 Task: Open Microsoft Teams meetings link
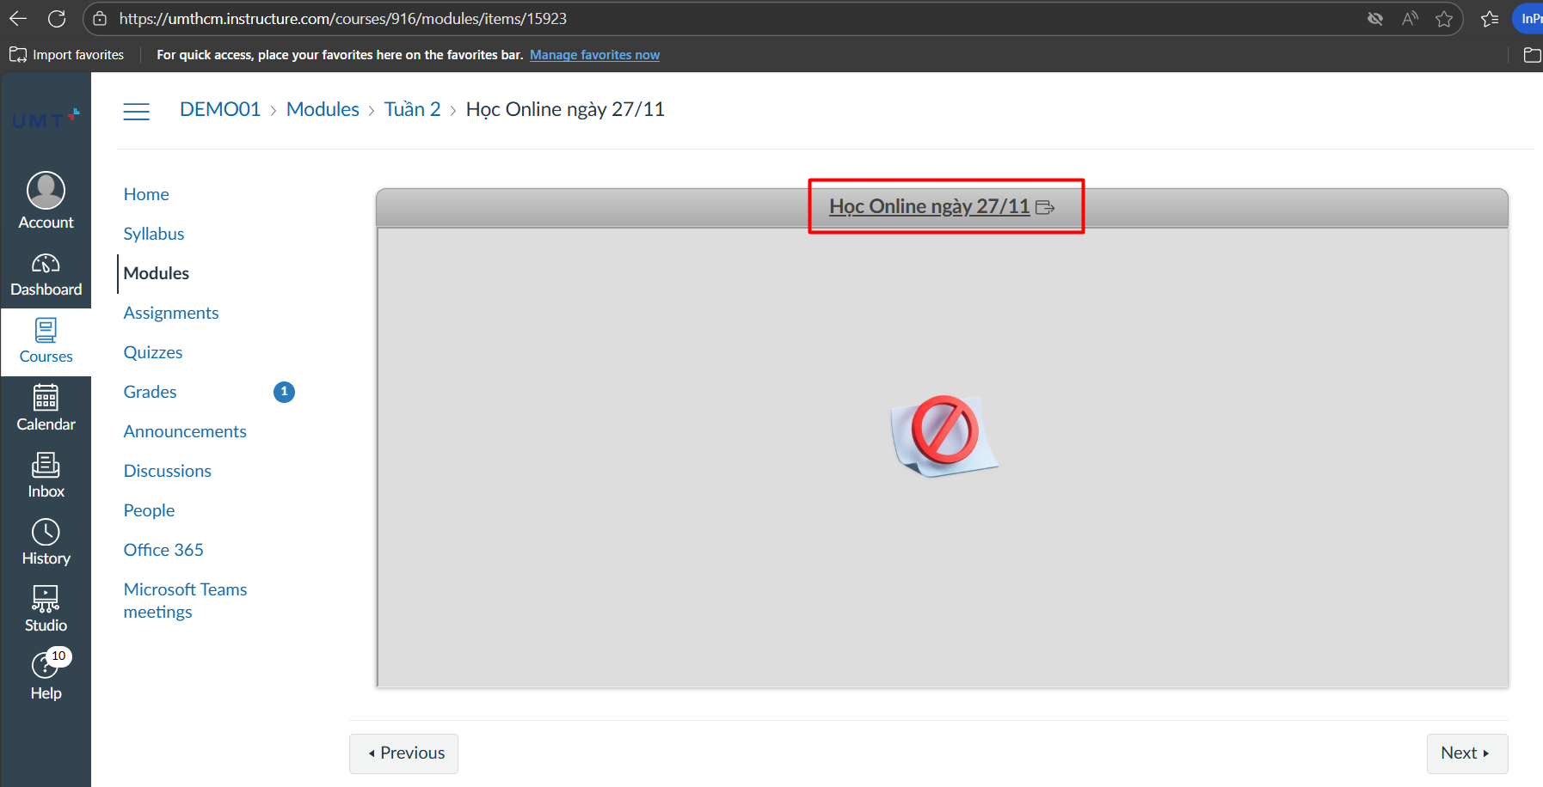point(185,601)
